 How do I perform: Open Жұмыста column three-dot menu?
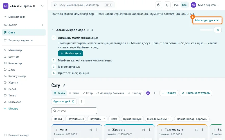click(x=150, y=130)
